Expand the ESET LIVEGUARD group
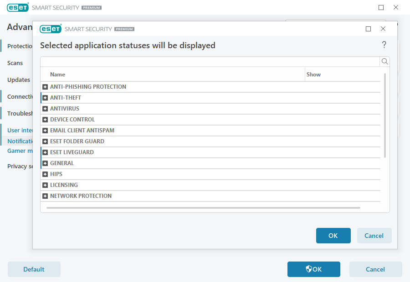The height and width of the screenshot is (282, 410). [x=45, y=152]
